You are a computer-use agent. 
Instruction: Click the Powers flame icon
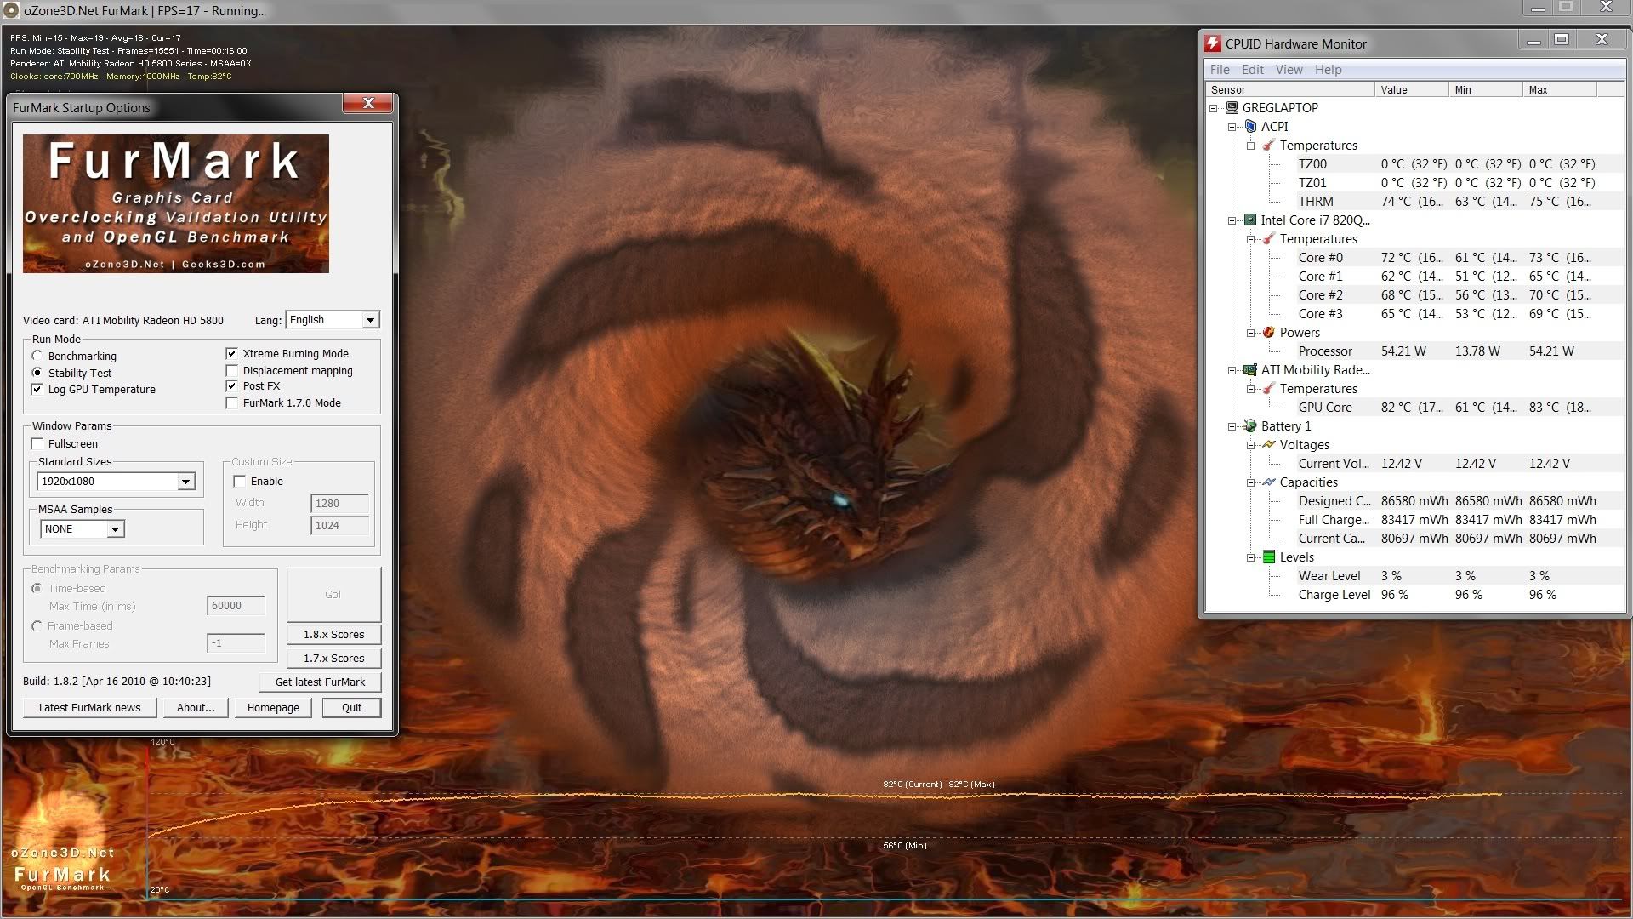tap(1268, 332)
